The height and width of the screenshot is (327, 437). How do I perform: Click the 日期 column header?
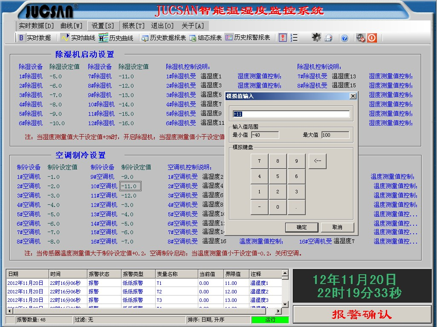click(x=28, y=274)
